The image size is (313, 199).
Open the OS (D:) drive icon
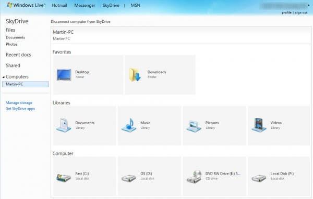[129, 178]
